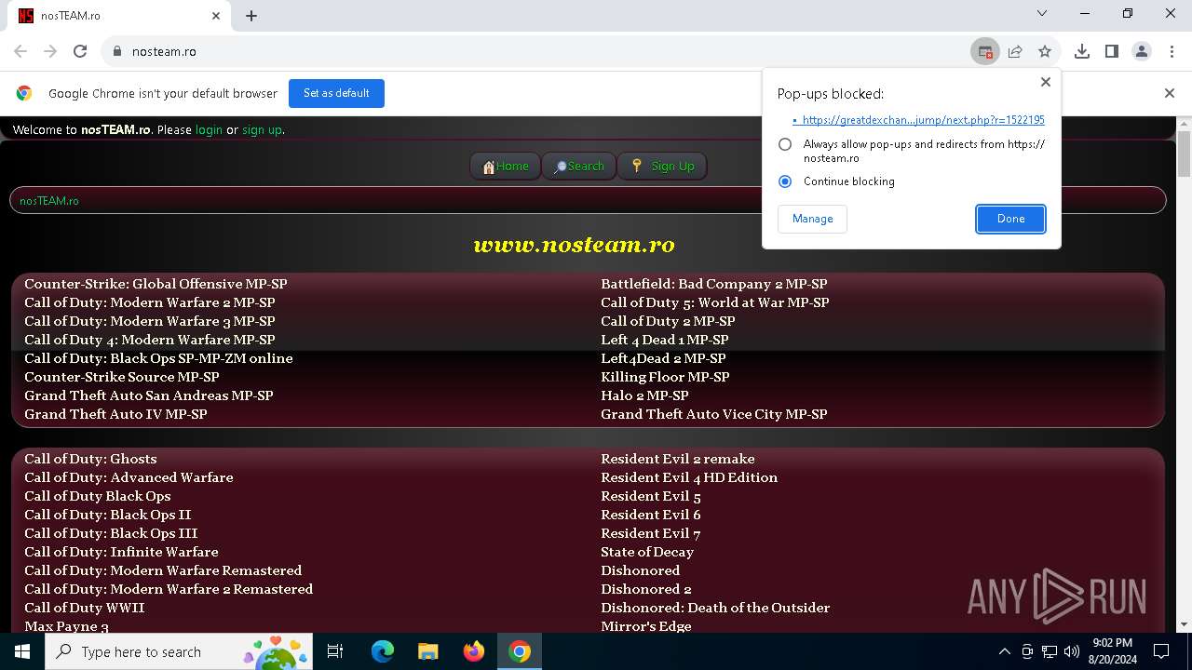
Task: Click the site info lock icon
Action: [116, 51]
